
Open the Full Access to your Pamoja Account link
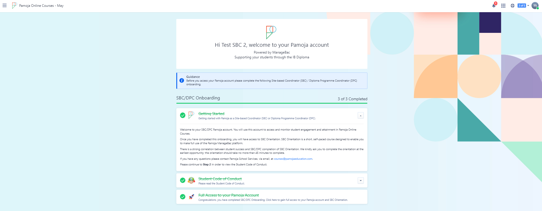(228, 195)
